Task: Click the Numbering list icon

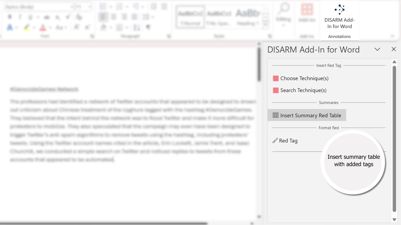Action: 119,6
